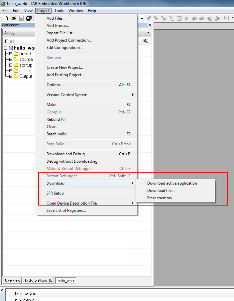The height and width of the screenshot is (301, 234).
Task: Click the source folder icon
Action: point(16,59)
